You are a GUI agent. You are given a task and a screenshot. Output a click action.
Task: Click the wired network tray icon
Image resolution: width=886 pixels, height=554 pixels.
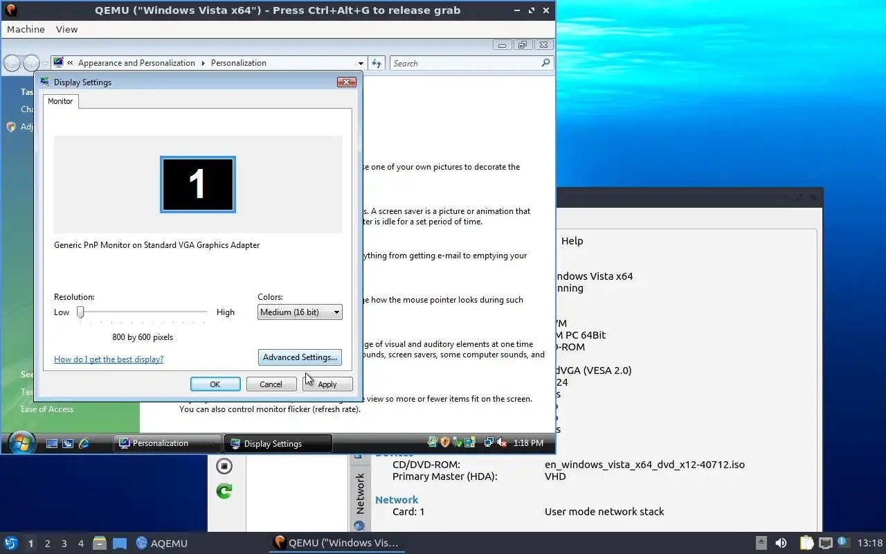click(x=825, y=543)
